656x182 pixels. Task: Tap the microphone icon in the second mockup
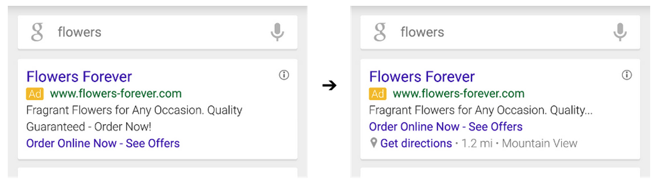click(620, 32)
